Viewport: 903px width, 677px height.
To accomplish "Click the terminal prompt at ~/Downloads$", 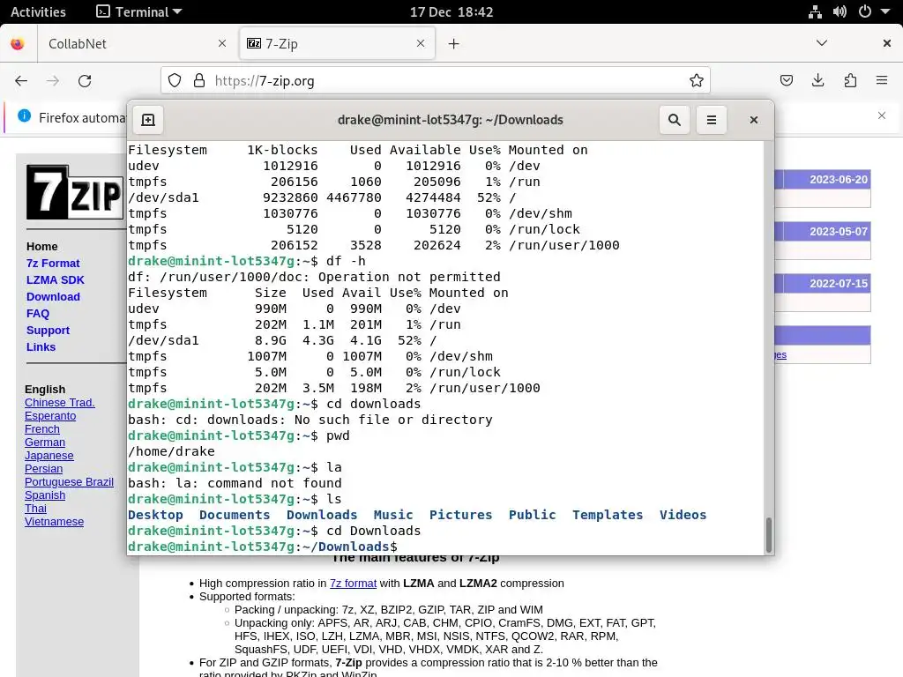I will pos(263,547).
